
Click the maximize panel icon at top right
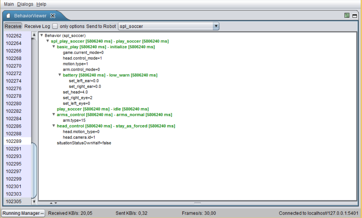click(355, 16)
